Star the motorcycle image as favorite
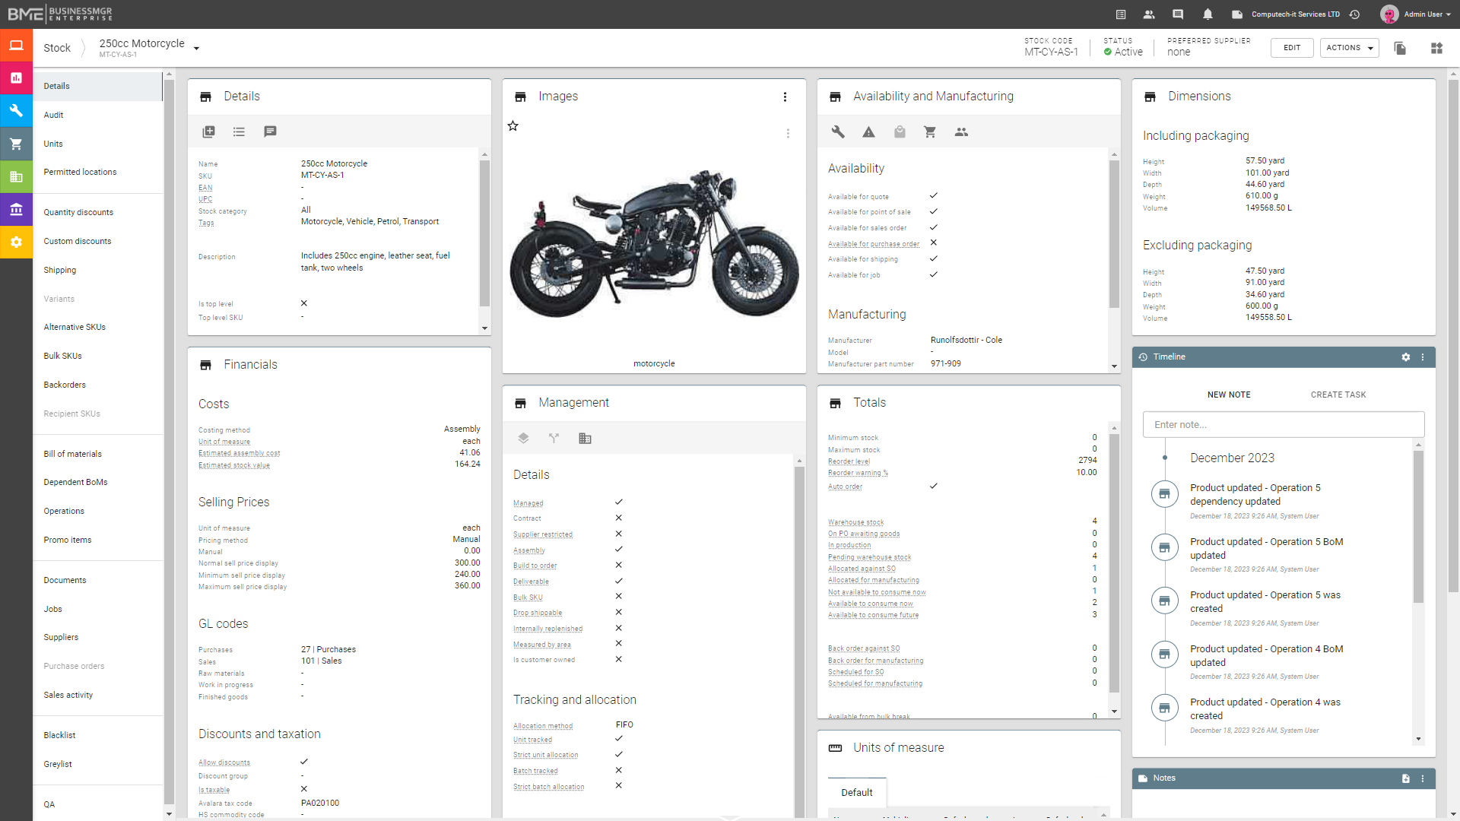The width and height of the screenshot is (1460, 821). [x=513, y=125]
